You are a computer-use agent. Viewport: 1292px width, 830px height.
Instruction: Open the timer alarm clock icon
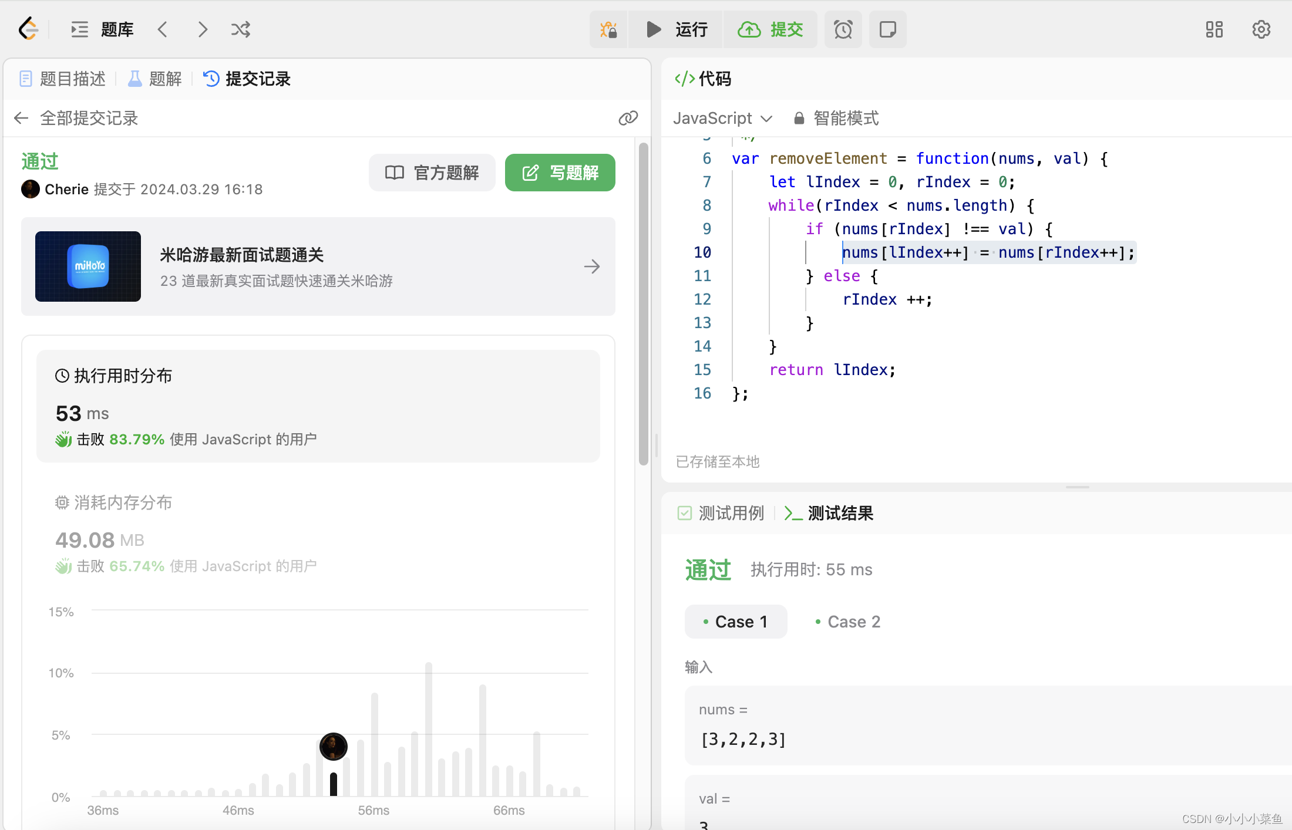point(843,29)
